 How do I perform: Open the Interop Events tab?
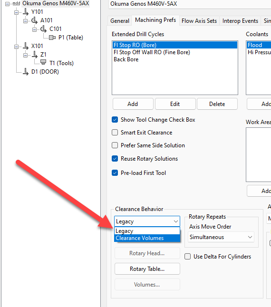(x=240, y=21)
